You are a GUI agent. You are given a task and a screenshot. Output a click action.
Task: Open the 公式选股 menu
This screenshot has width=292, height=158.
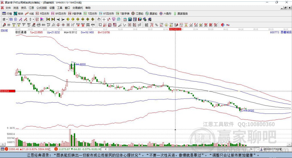42,8
